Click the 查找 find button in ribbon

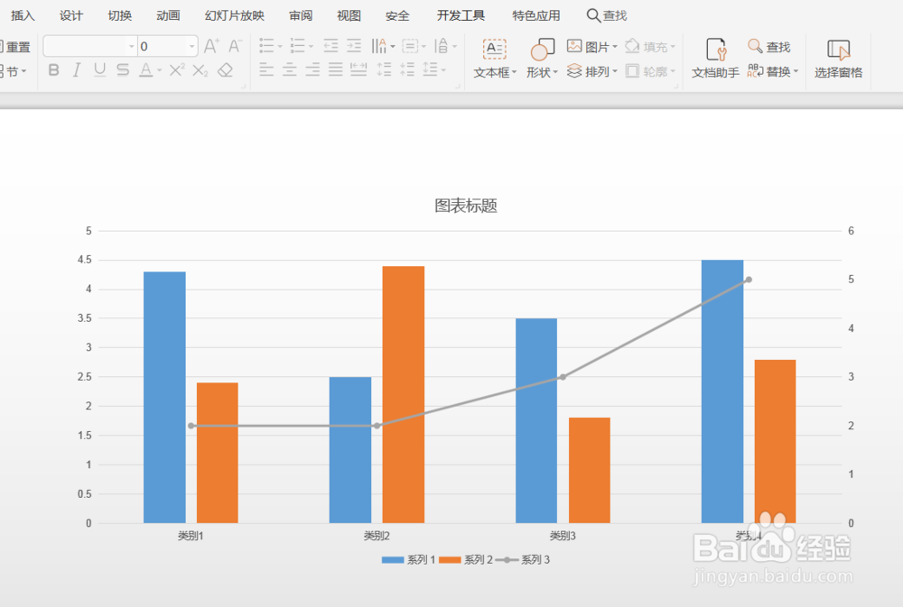(768, 46)
